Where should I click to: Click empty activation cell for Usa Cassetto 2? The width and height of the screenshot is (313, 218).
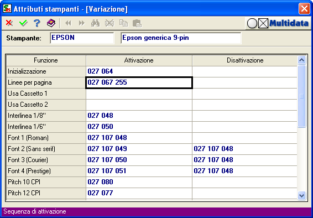[139, 105]
